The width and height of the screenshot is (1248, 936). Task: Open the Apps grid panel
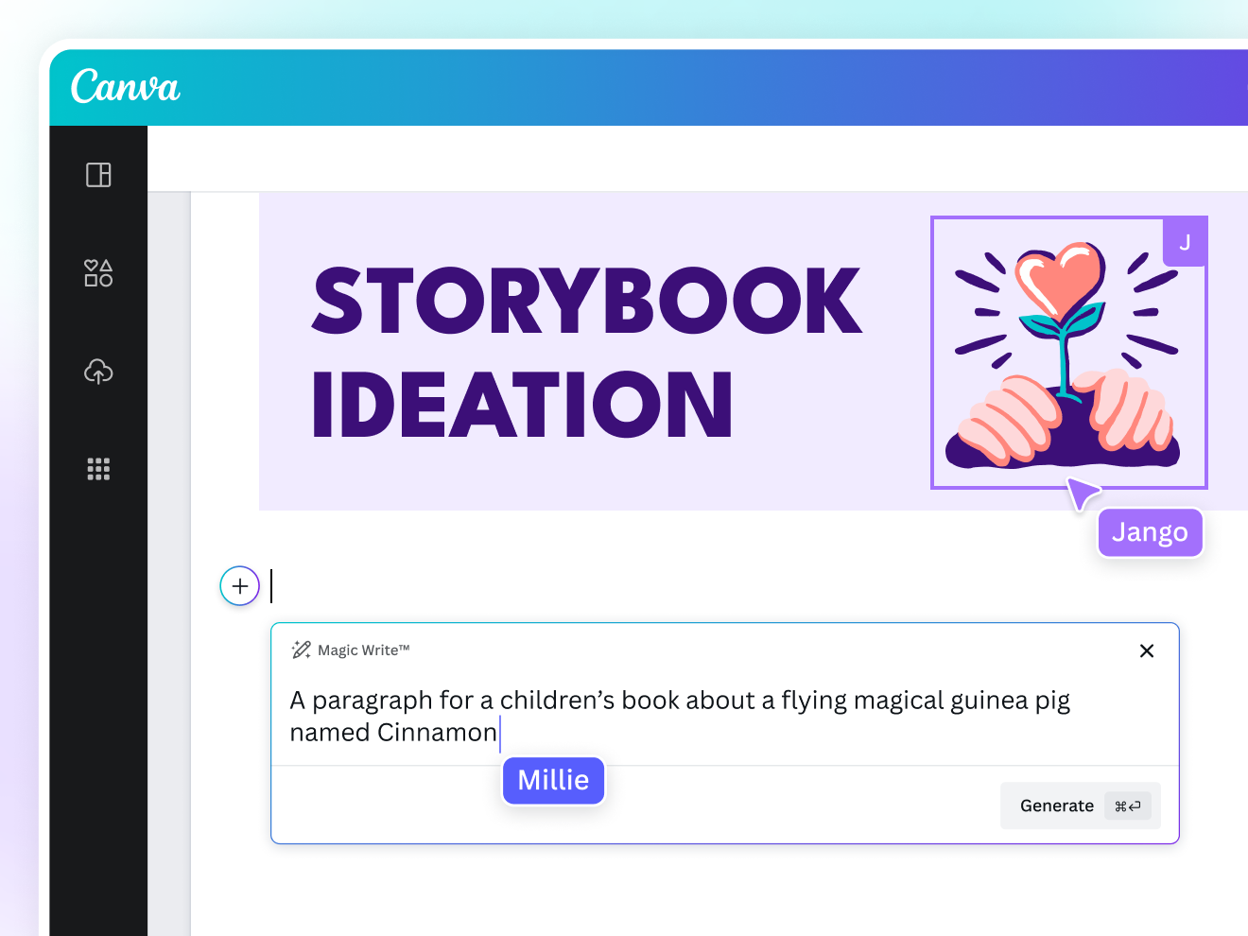click(98, 469)
